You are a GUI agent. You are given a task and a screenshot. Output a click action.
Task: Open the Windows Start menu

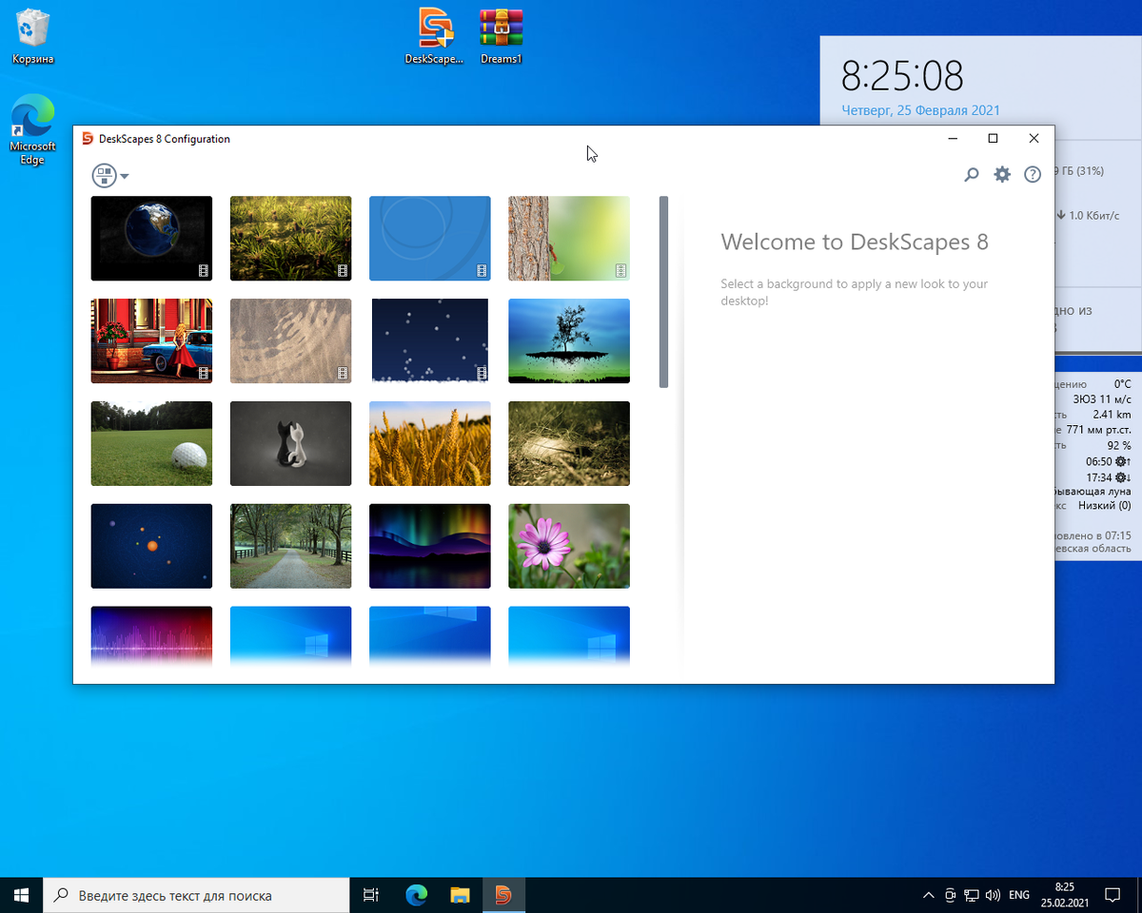pyautogui.click(x=22, y=895)
